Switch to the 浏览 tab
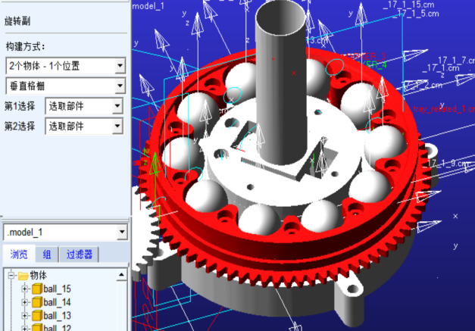475x331 pixels. click(x=19, y=254)
